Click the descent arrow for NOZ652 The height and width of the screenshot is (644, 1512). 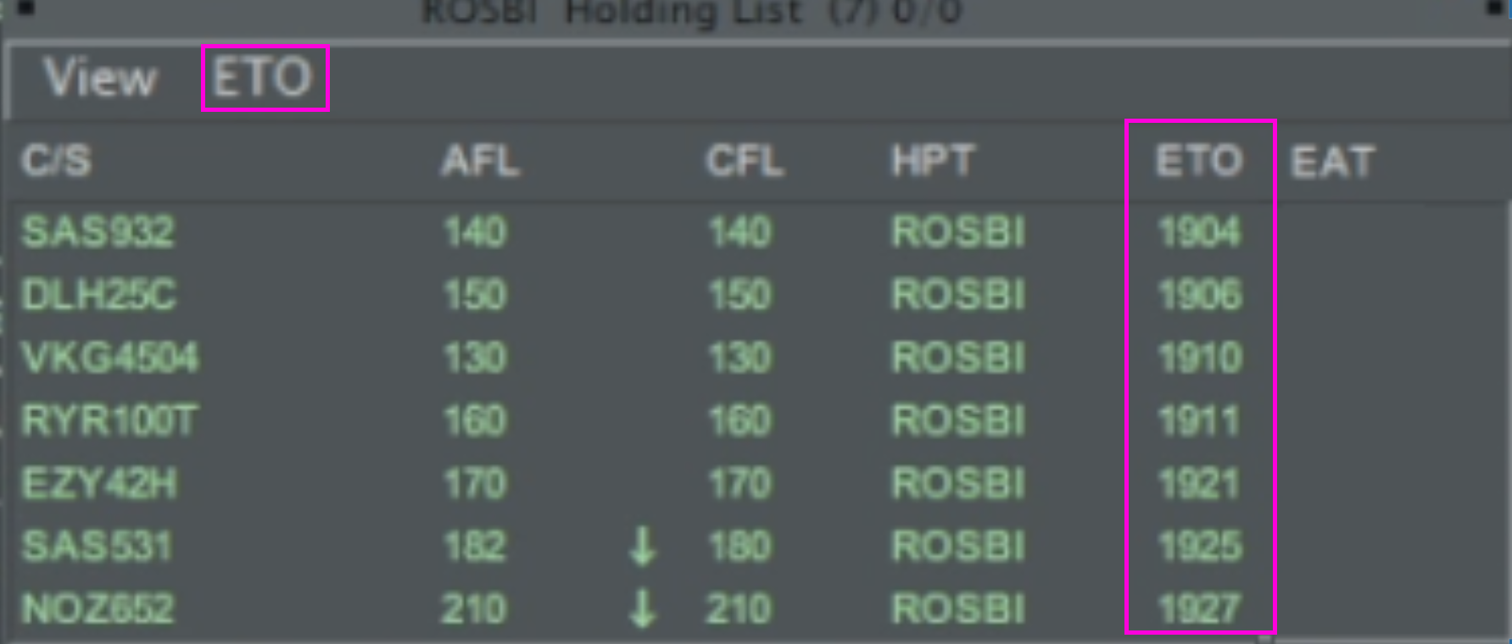tap(642, 608)
